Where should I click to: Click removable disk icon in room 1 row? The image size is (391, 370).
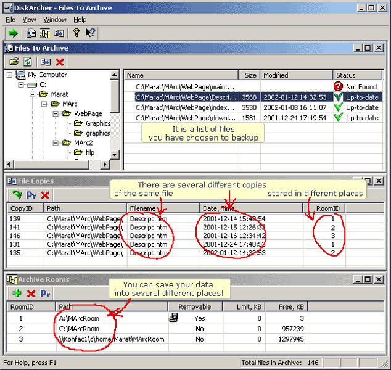(173, 318)
